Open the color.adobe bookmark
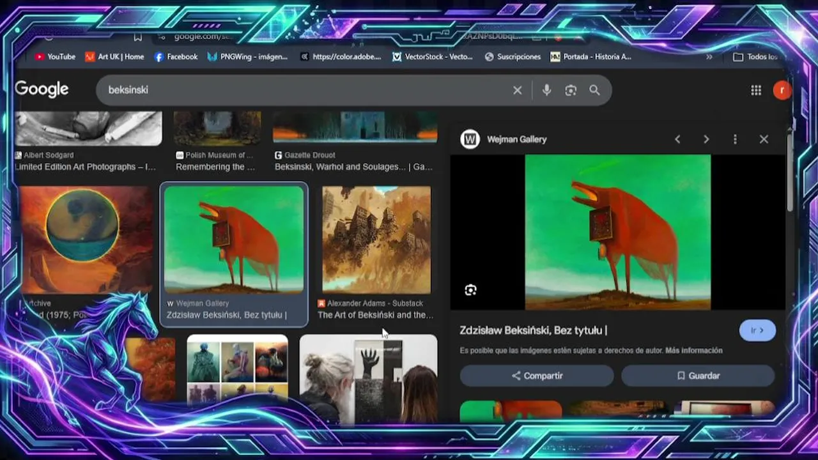 (x=340, y=57)
